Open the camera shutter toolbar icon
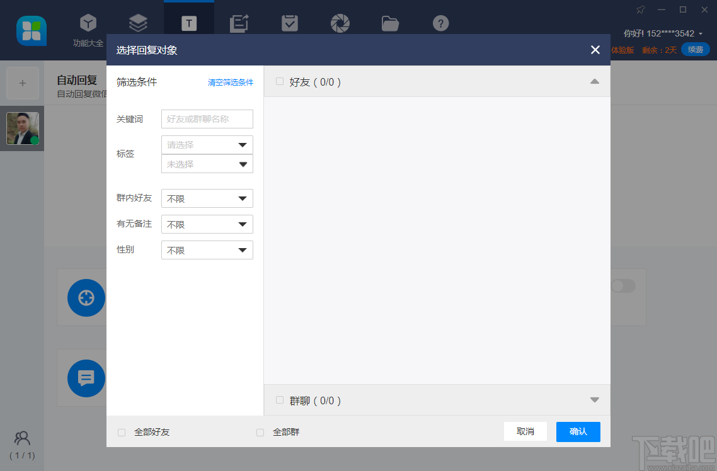The image size is (717, 471). pyautogui.click(x=340, y=23)
